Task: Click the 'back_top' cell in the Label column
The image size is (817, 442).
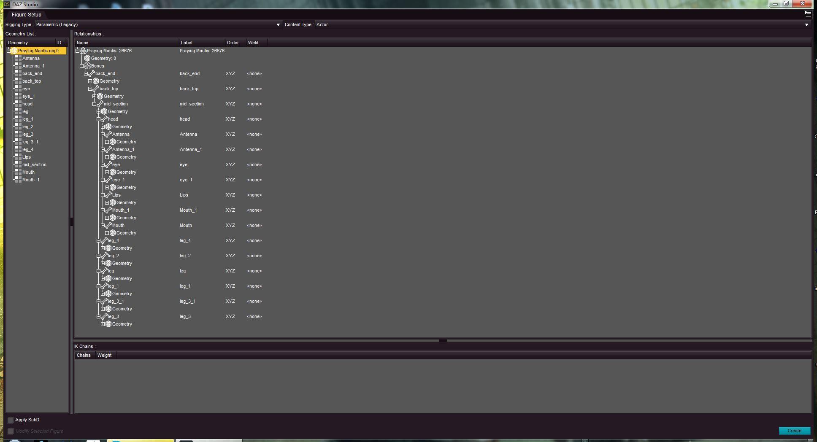Action: coord(189,89)
